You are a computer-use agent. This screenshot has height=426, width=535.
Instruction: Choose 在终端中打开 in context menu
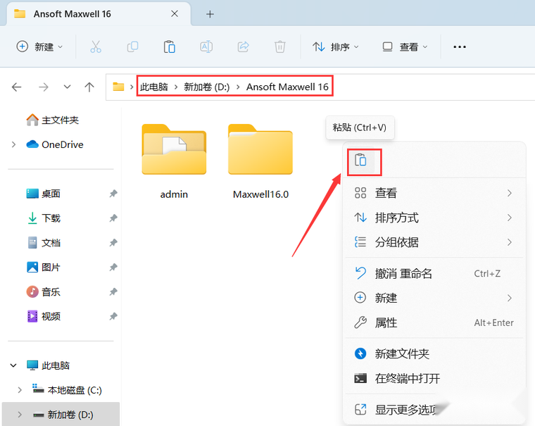point(434,378)
